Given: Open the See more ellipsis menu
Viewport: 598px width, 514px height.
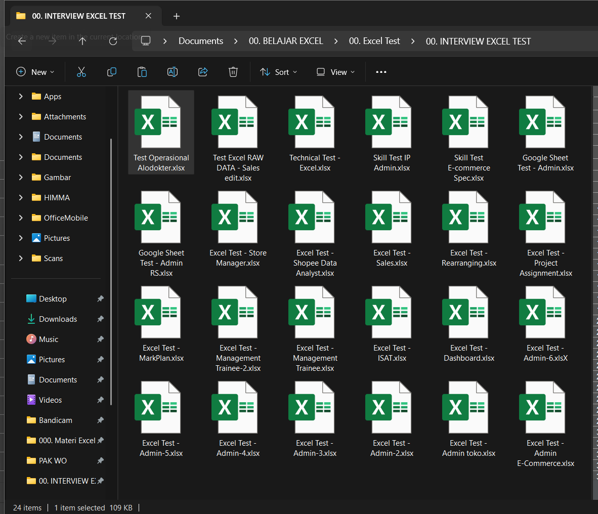Looking at the screenshot, I should pyautogui.click(x=381, y=72).
